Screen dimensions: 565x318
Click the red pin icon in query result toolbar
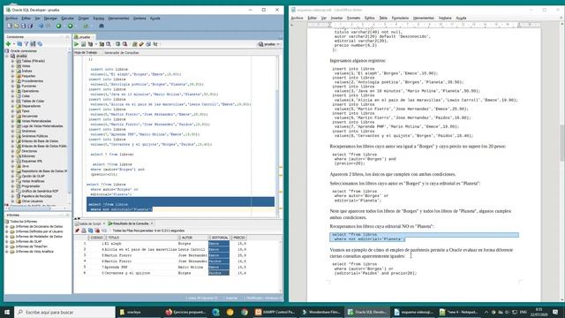[x=77, y=231]
